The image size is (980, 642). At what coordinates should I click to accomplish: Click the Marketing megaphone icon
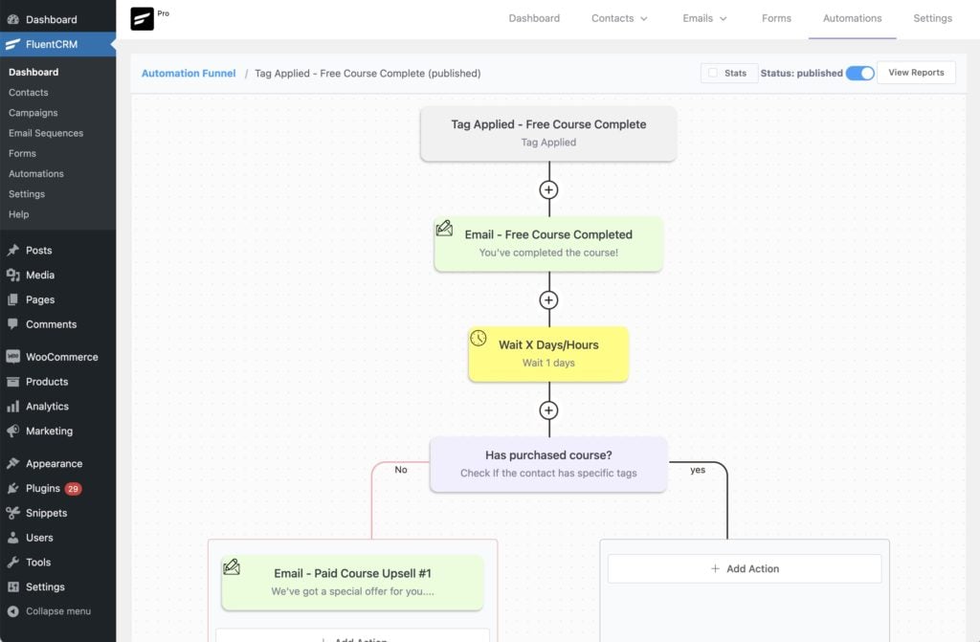[12, 431]
